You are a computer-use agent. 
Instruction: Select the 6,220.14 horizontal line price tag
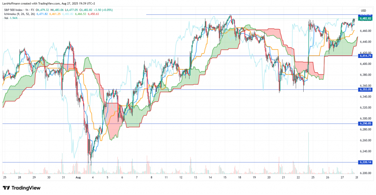coord(366,162)
